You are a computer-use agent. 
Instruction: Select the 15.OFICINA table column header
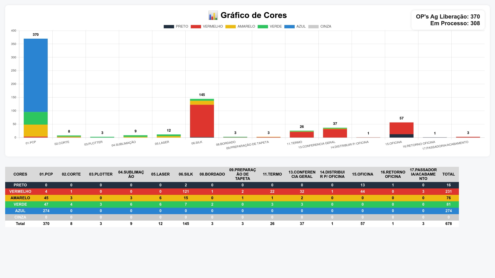coord(362,174)
